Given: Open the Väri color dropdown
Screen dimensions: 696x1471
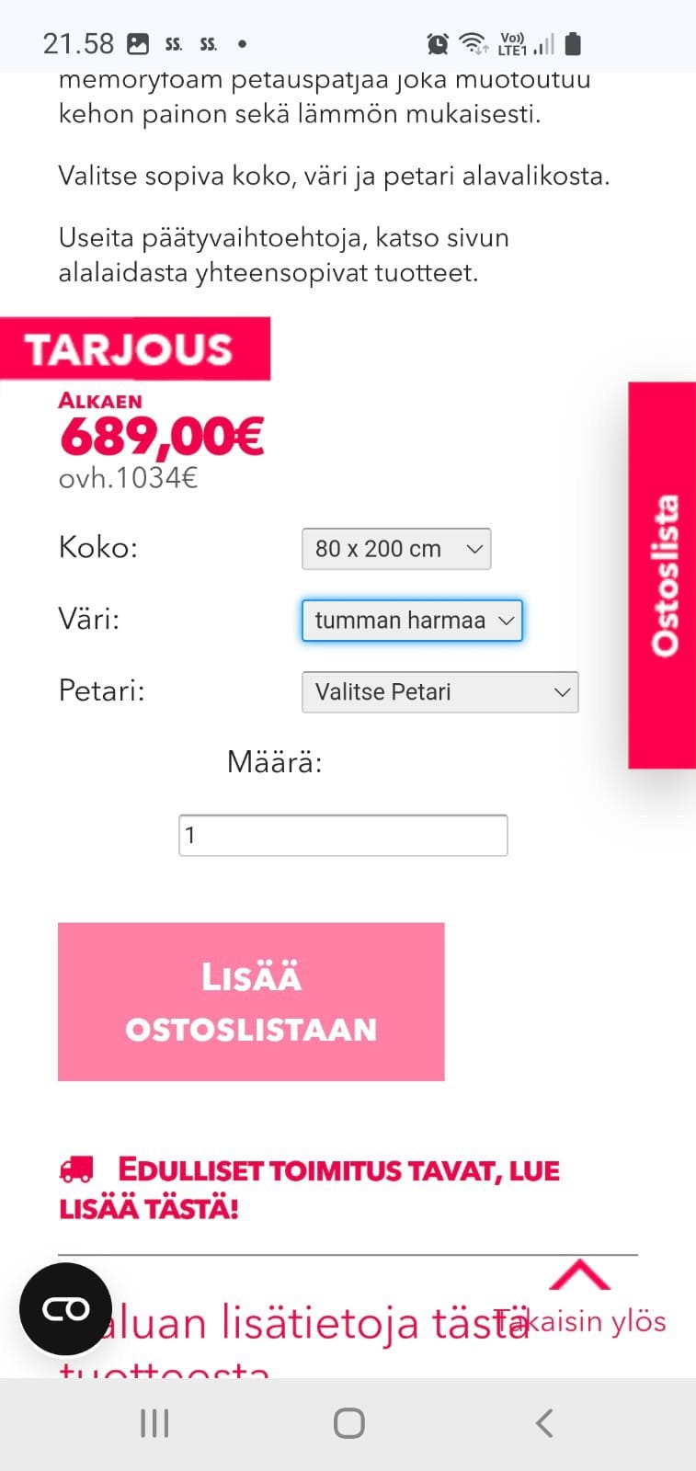Looking at the screenshot, I should pos(411,620).
